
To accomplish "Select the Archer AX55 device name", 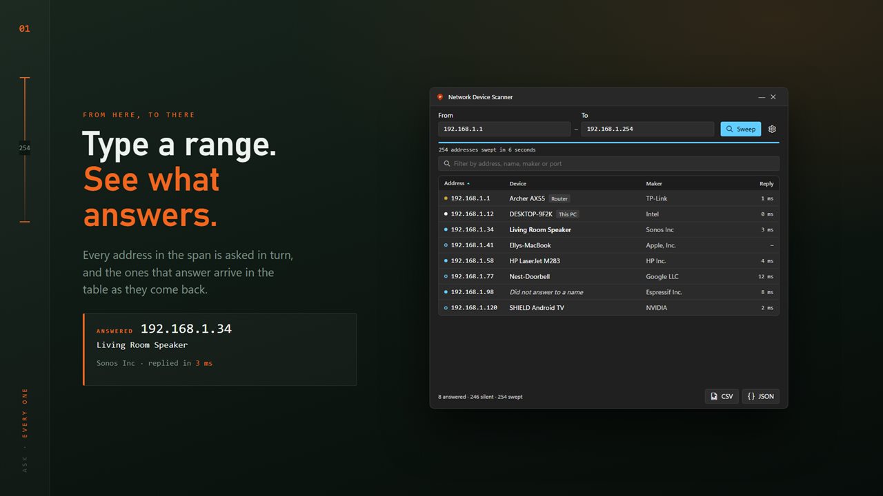I will pos(527,198).
